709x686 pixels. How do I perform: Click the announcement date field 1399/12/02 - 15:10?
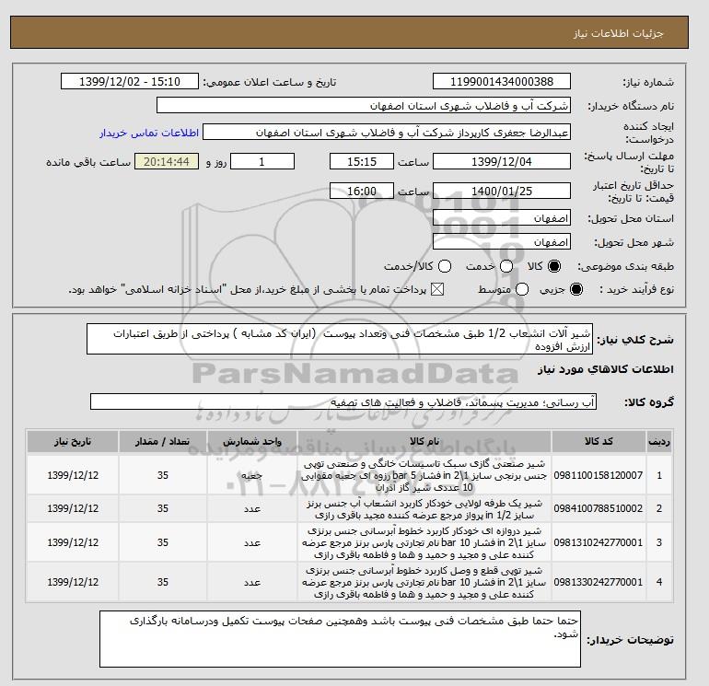pyautogui.click(x=130, y=81)
